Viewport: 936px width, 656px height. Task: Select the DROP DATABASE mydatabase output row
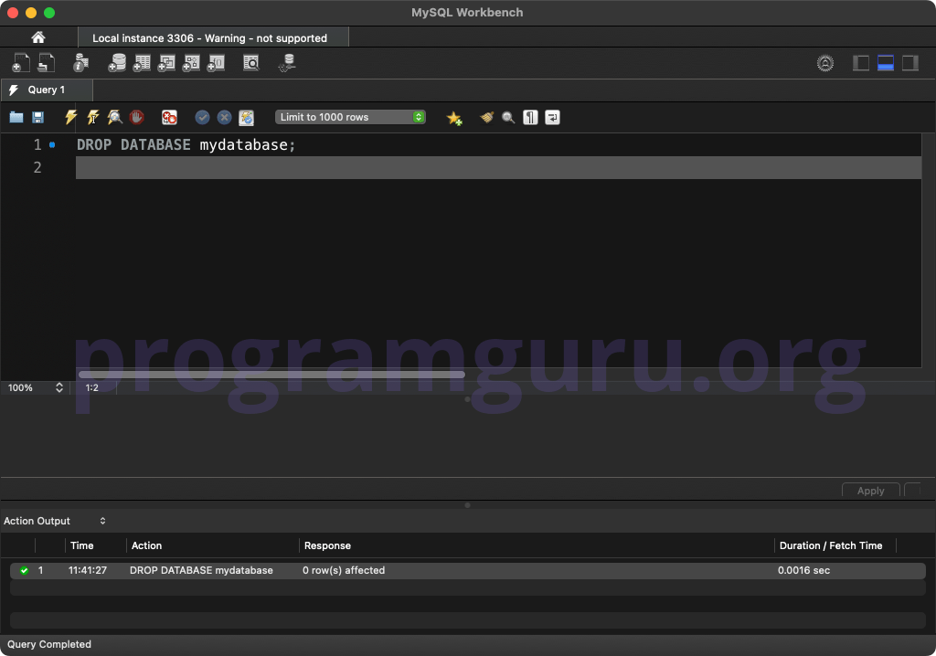tap(467, 570)
